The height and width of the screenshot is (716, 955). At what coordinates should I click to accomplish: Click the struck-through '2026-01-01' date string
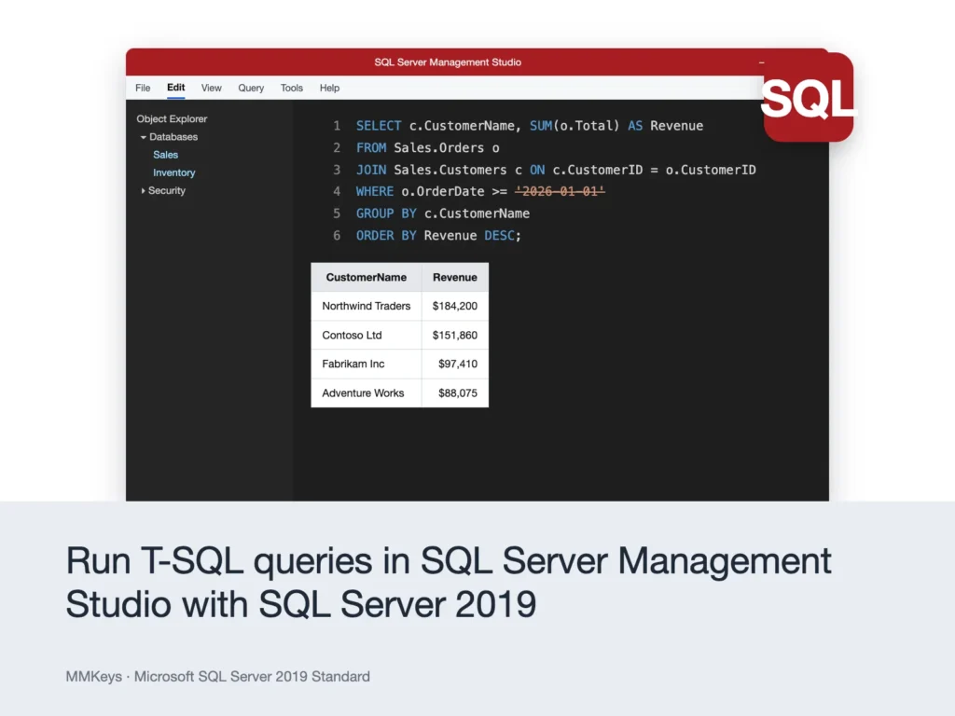pyautogui.click(x=560, y=191)
